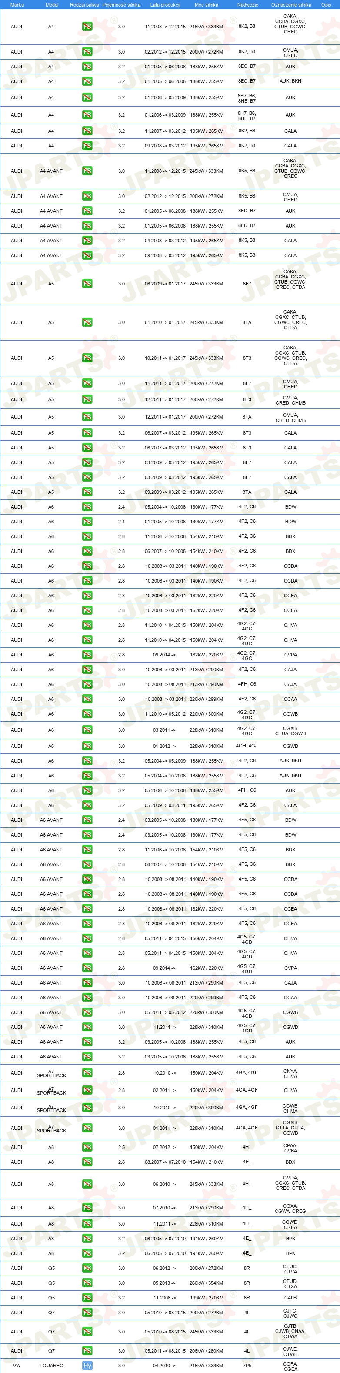Click the Model column header

[x=52, y=5]
